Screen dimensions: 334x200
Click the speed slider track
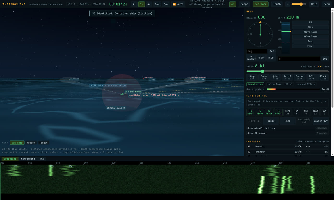(x=288, y=71)
